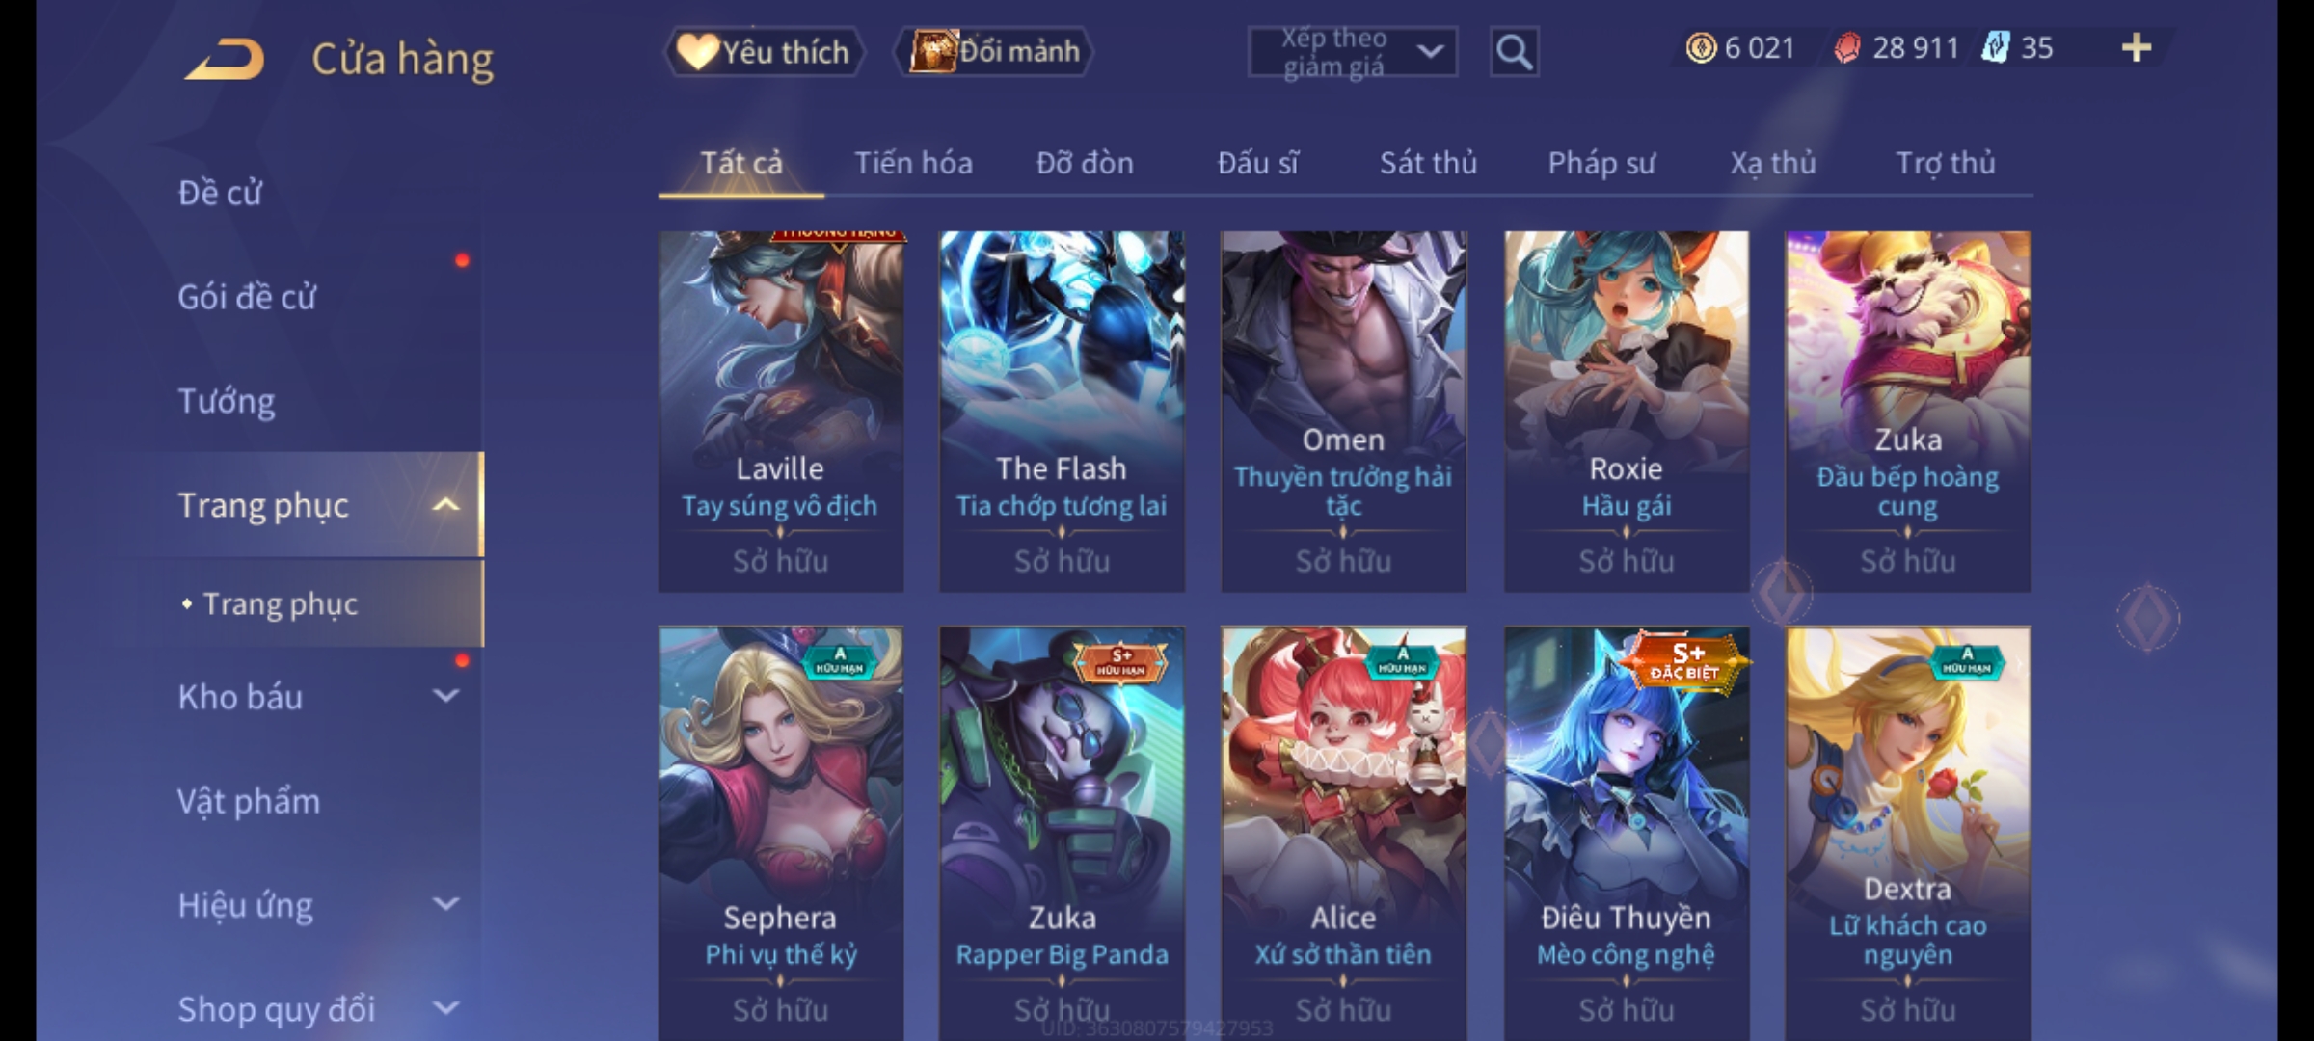2314x1041 pixels.
Task: Open the search magnifier icon
Action: (x=1514, y=52)
